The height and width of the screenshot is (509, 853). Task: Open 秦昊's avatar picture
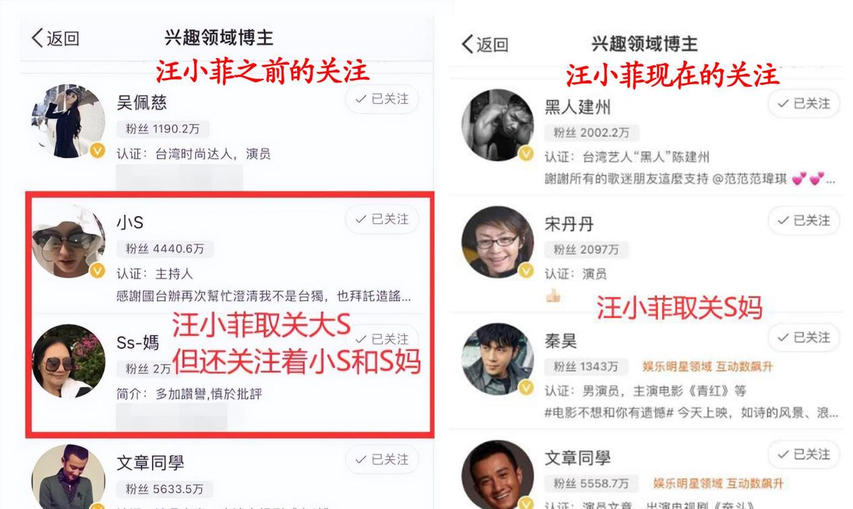tap(497, 360)
